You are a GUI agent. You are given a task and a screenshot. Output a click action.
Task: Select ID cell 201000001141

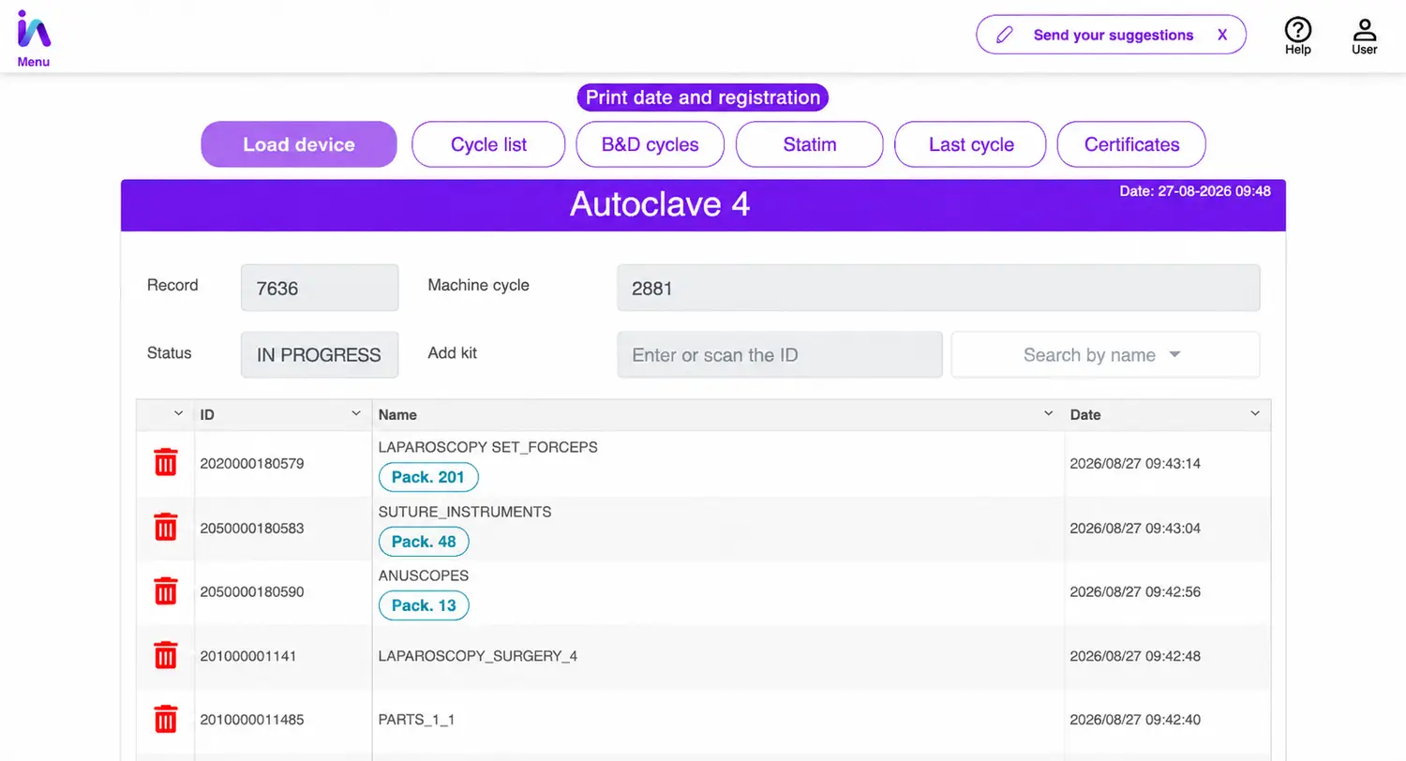[x=248, y=656]
